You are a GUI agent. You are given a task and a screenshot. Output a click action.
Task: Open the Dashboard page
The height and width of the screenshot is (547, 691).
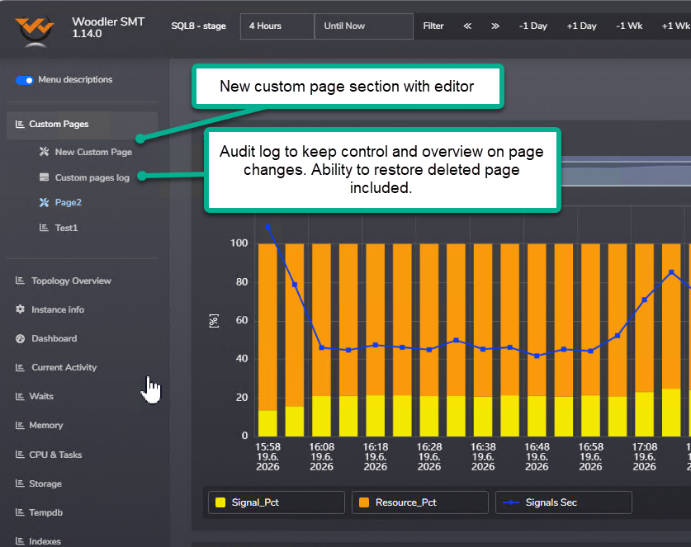(54, 339)
